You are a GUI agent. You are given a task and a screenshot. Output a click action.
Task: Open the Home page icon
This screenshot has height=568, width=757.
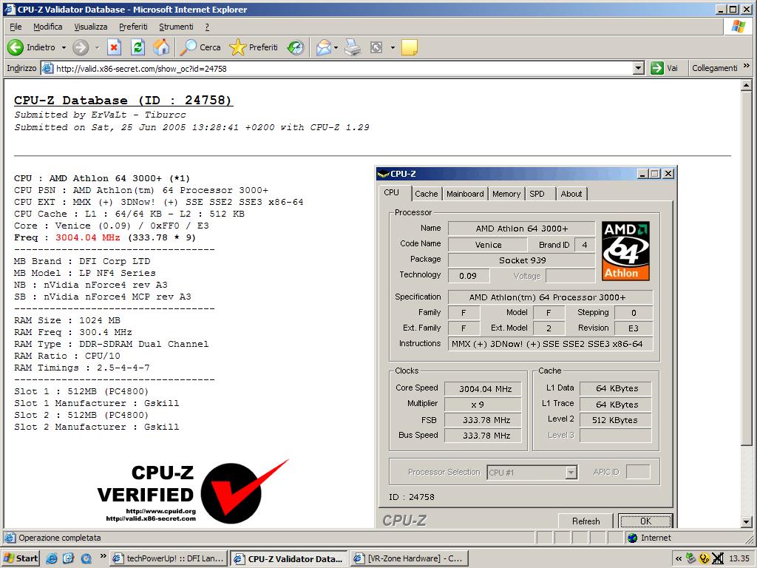(x=161, y=47)
